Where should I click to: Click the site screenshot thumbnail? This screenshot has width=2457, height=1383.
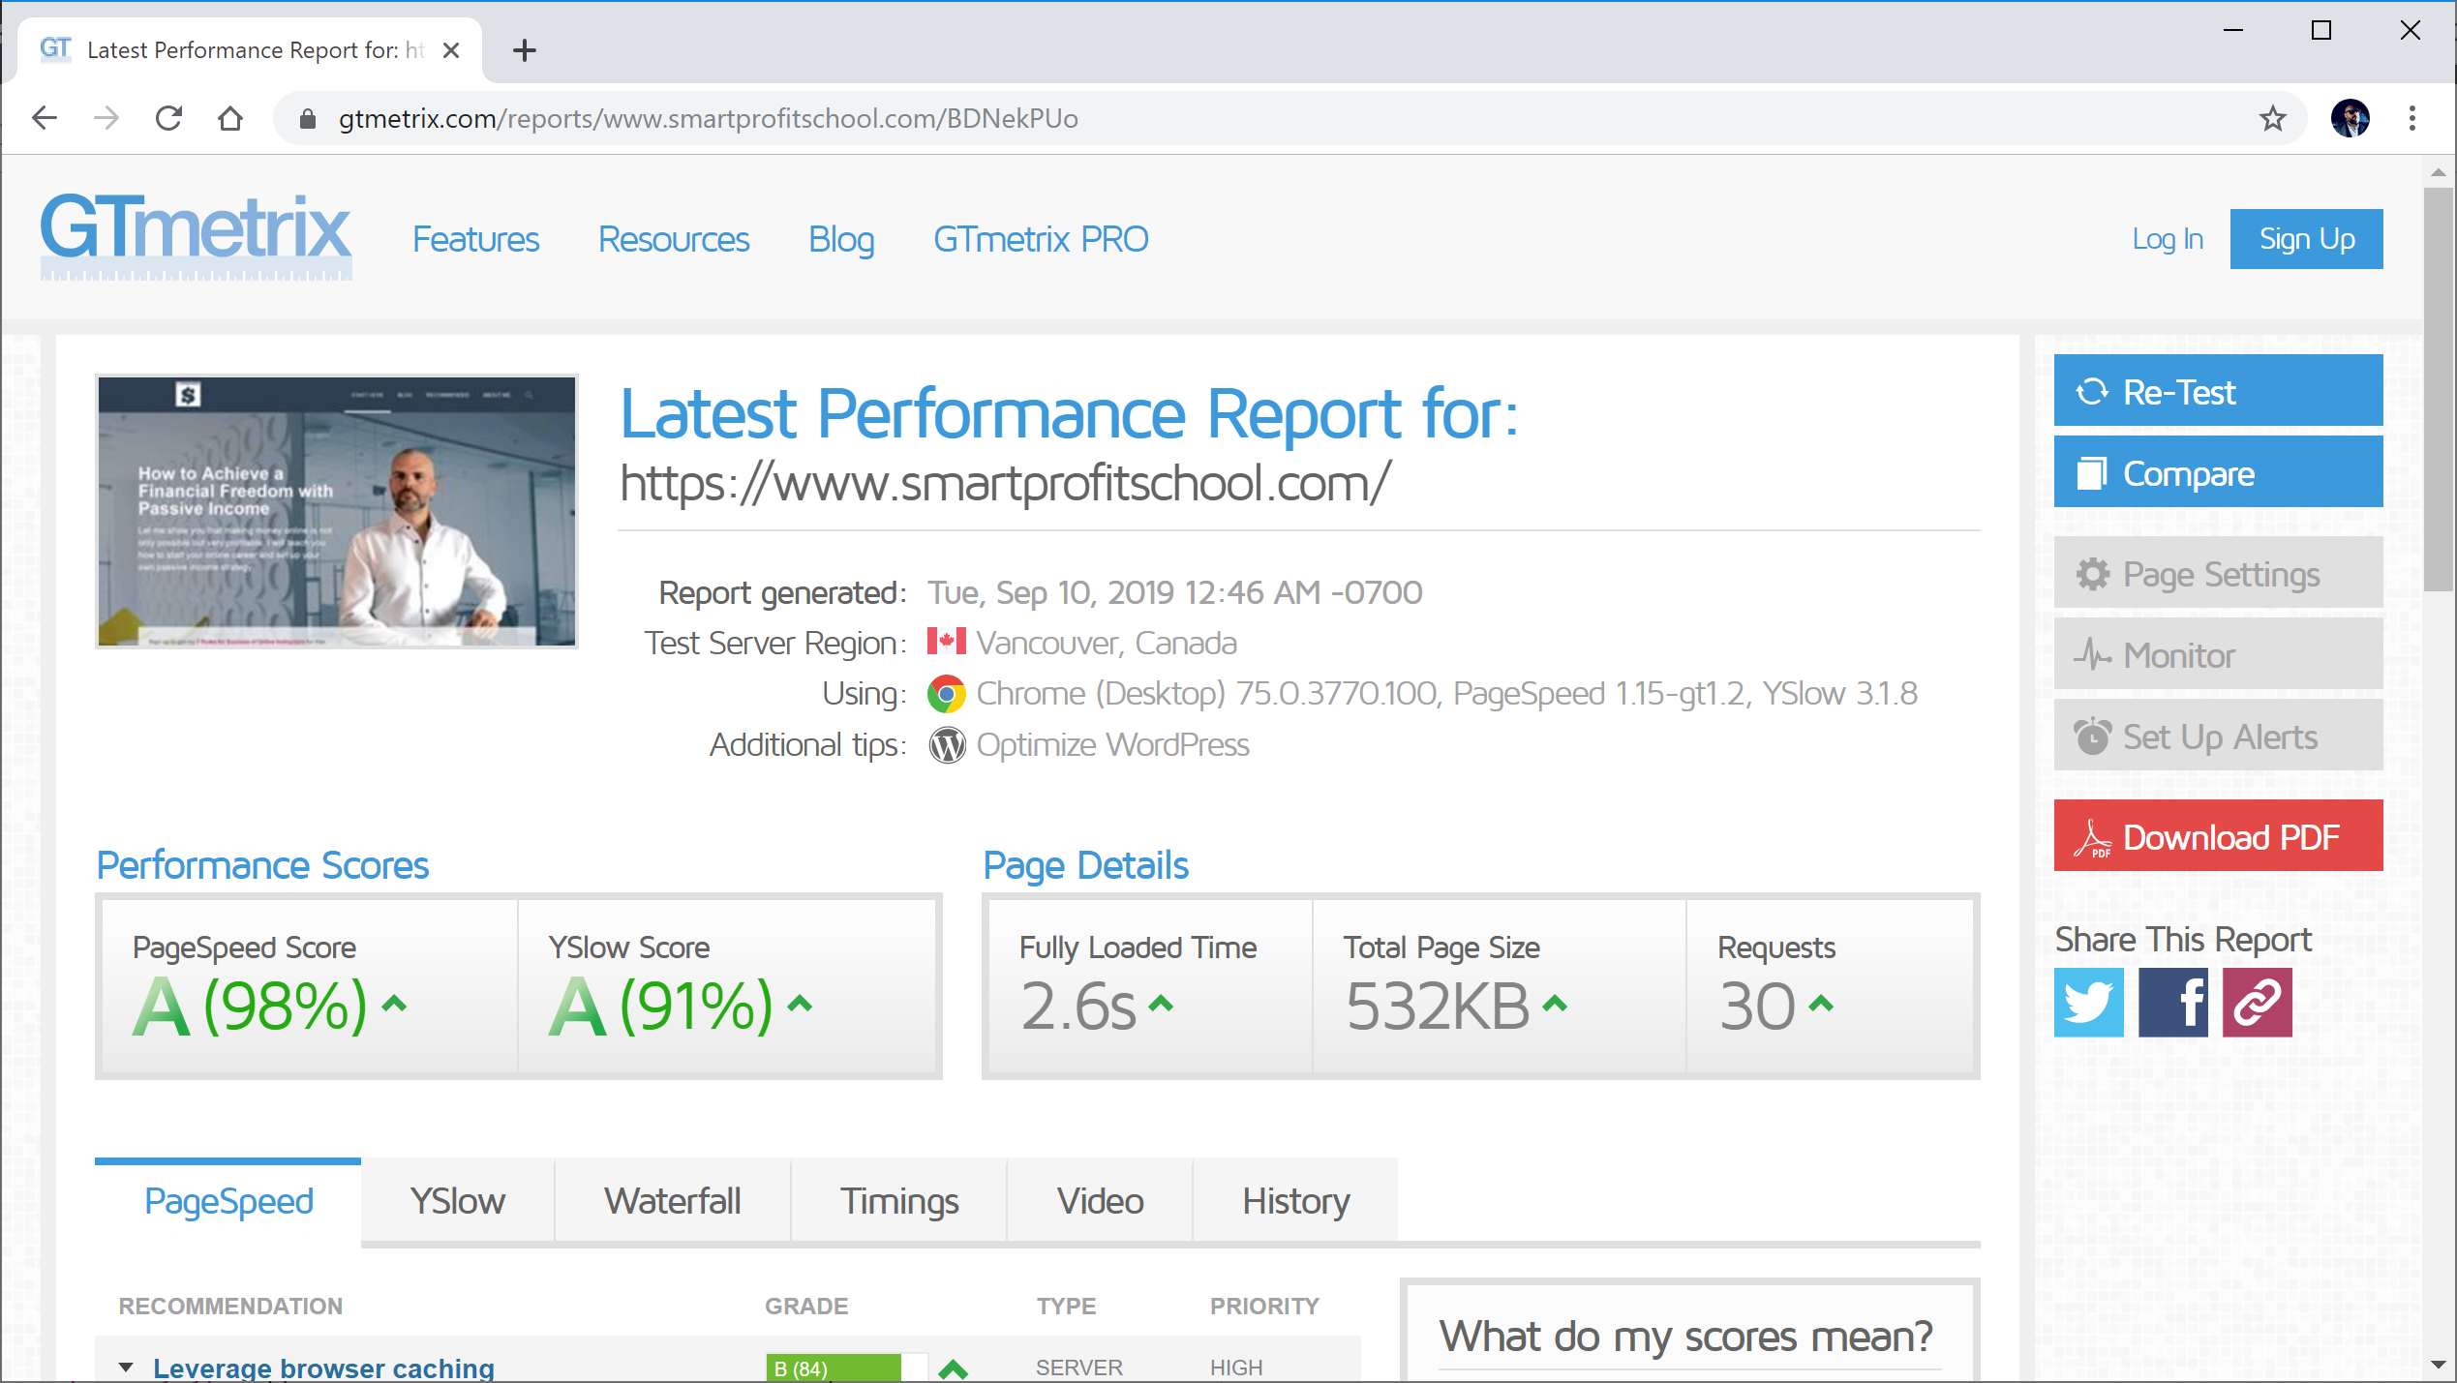click(337, 511)
